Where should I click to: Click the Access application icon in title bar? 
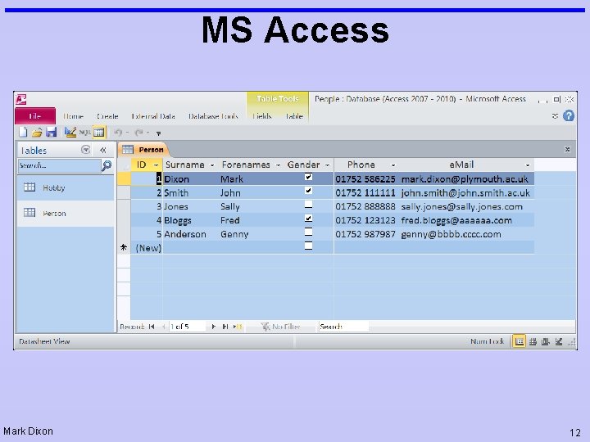coord(20,99)
